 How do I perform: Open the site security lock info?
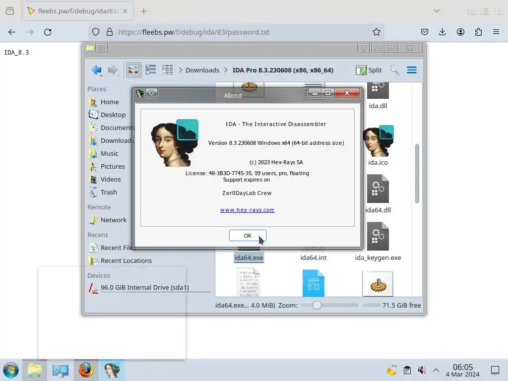click(x=110, y=32)
